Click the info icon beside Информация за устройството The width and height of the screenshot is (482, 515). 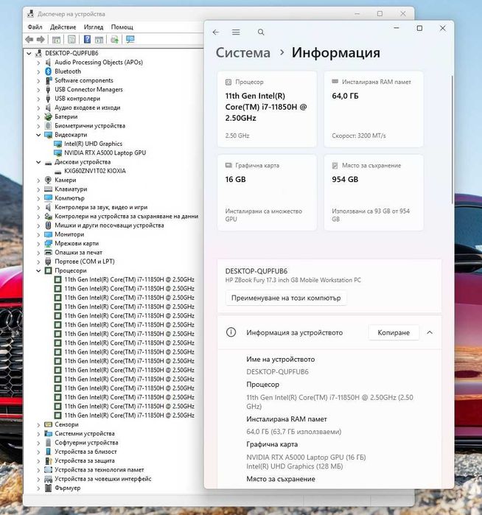(x=231, y=332)
